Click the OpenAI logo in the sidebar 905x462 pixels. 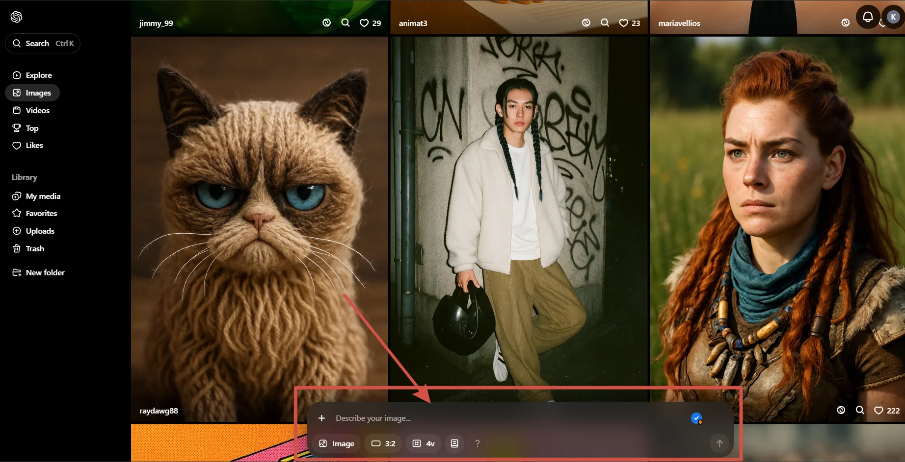click(17, 17)
